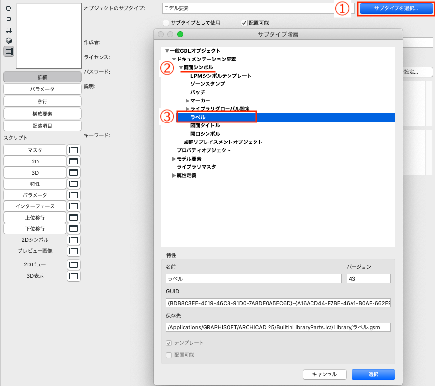Open the 2D script window icon
Image resolution: width=435 pixels, height=386 pixels.
click(x=74, y=162)
